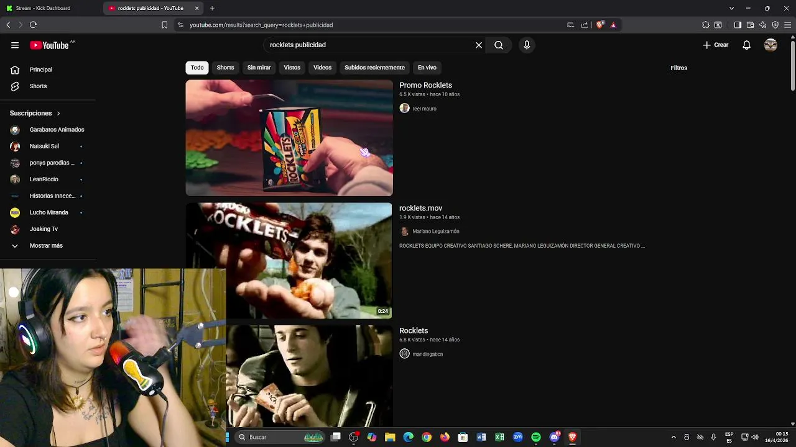This screenshot has width=796, height=447.
Task: Select the Subidos recientemente chip
Action: coord(374,67)
